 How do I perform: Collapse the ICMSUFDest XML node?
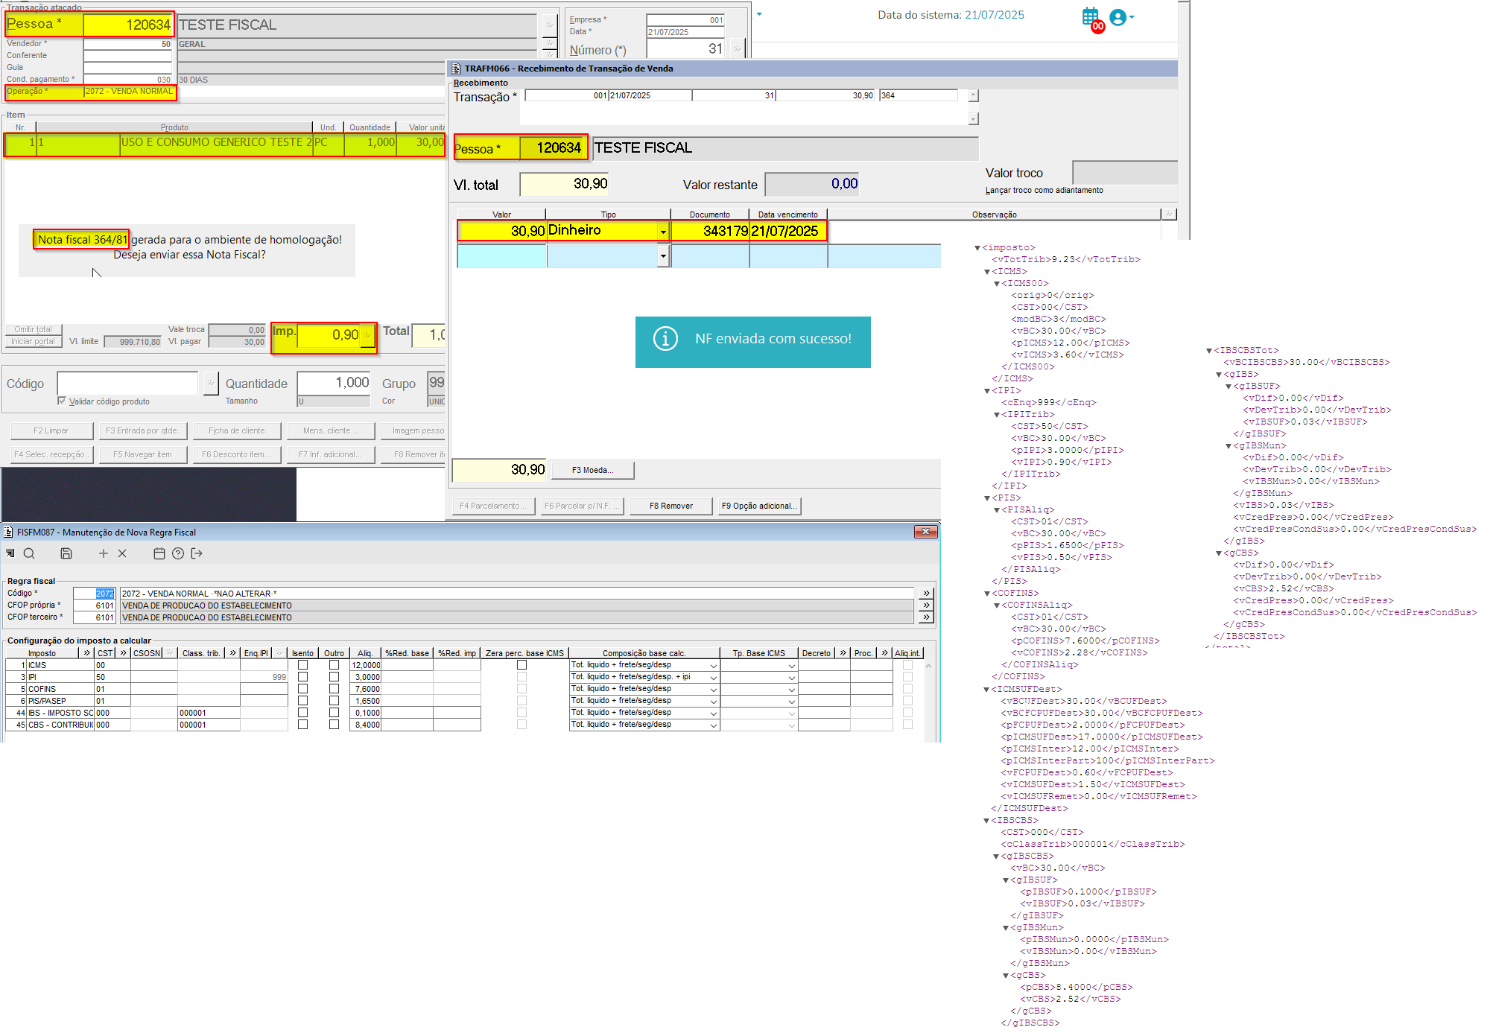986,690
